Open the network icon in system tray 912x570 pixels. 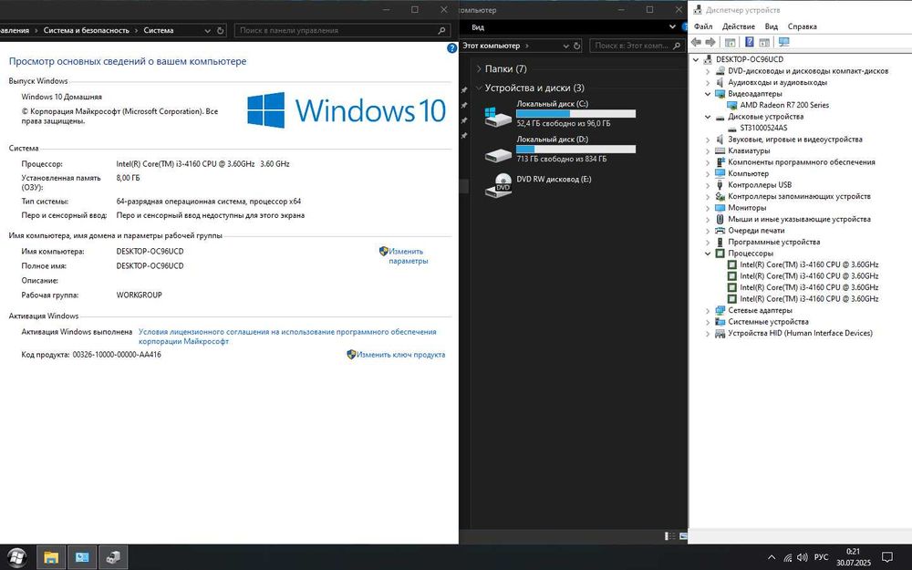(788, 557)
